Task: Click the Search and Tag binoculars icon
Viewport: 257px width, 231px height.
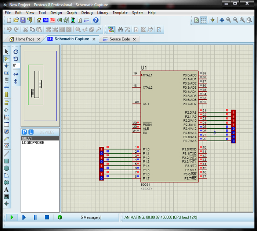Action: (x=120, y=29)
